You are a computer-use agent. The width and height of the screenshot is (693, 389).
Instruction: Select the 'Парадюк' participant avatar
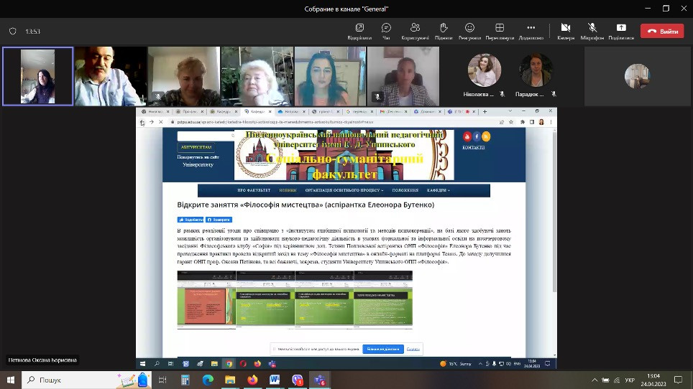tap(536, 70)
